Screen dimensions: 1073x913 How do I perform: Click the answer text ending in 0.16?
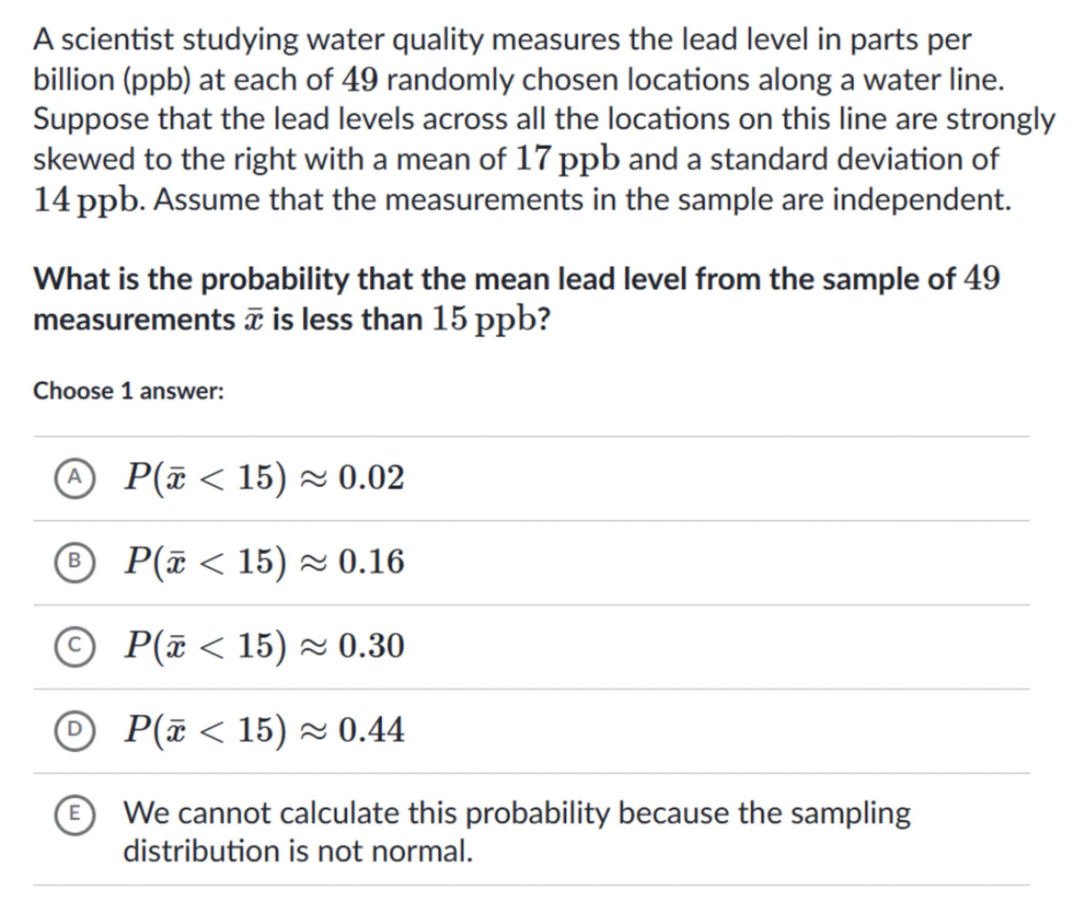264,562
